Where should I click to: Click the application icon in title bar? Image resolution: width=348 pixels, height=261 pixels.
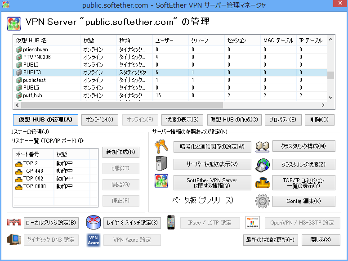pyautogui.click(x=5, y=4)
